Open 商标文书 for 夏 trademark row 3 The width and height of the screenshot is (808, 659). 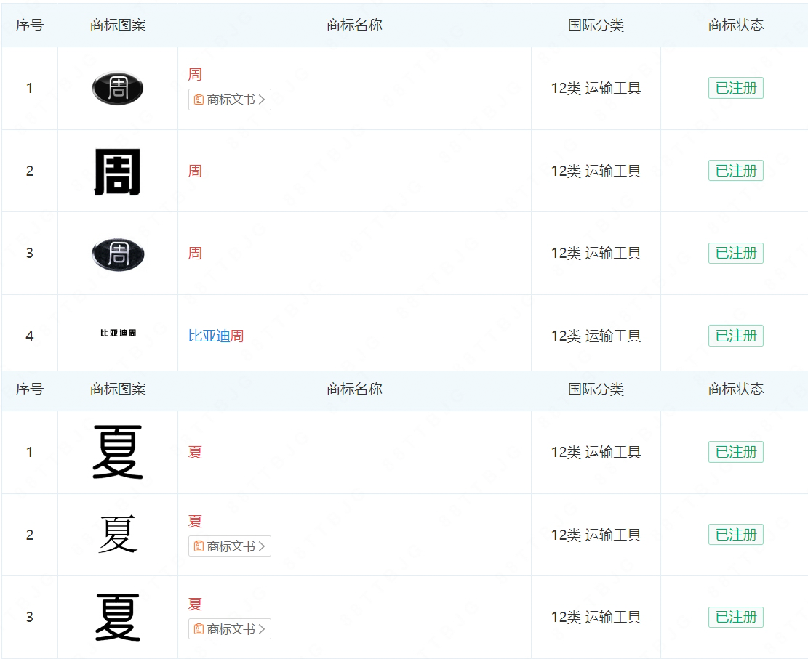click(230, 628)
